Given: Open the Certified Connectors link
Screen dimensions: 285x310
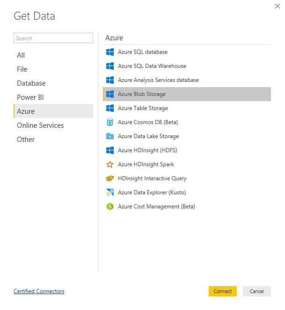Looking at the screenshot, I should coord(39,291).
